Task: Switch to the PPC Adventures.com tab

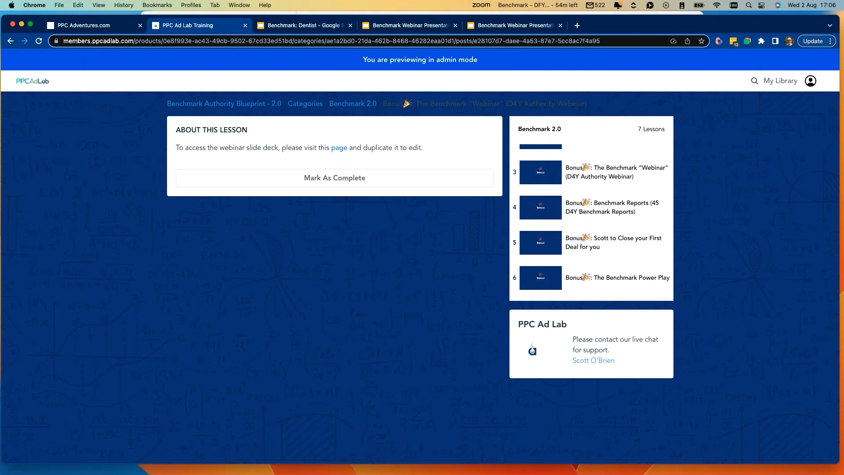Action: tap(95, 26)
